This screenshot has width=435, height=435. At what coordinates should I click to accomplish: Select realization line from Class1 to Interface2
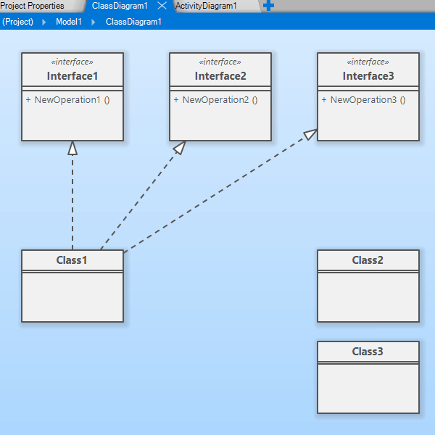(141, 197)
